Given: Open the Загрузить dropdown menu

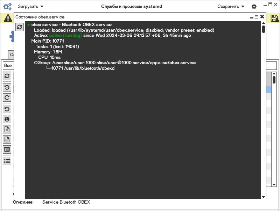Looking at the screenshot, I should [30, 7].
